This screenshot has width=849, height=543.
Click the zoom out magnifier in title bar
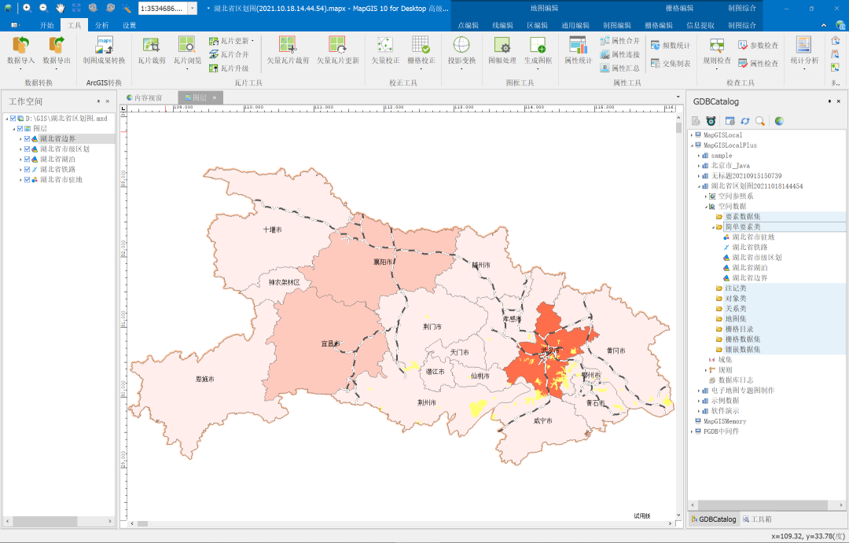[x=44, y=8]
